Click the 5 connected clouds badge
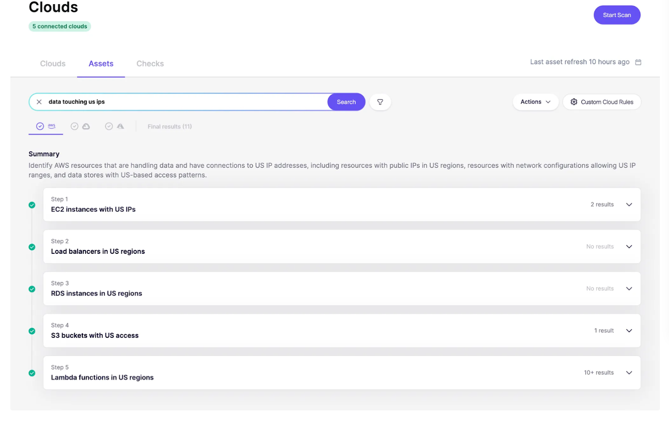The width and height of the screenshot is (669, 422). pos(60,26)
